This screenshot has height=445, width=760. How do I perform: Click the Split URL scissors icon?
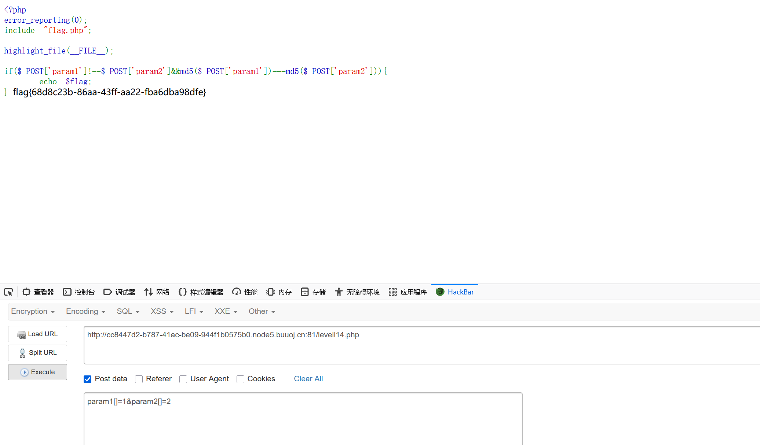click(x=22, y=353)
